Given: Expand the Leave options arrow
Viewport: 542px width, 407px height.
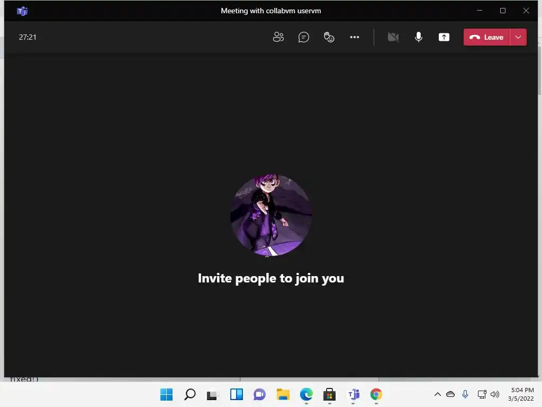Looking at the screenshot, I should [518, 37].
